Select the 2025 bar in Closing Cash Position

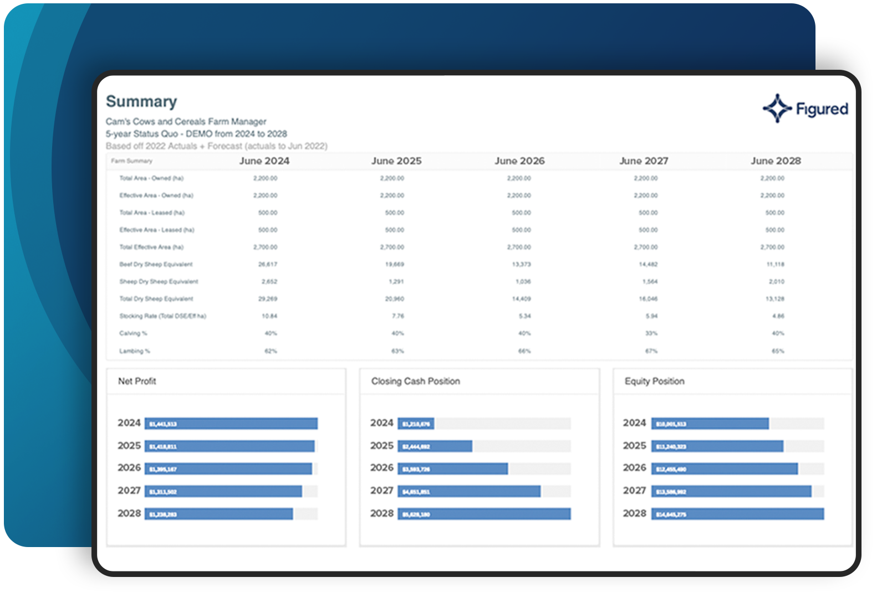tap(435, 446)
